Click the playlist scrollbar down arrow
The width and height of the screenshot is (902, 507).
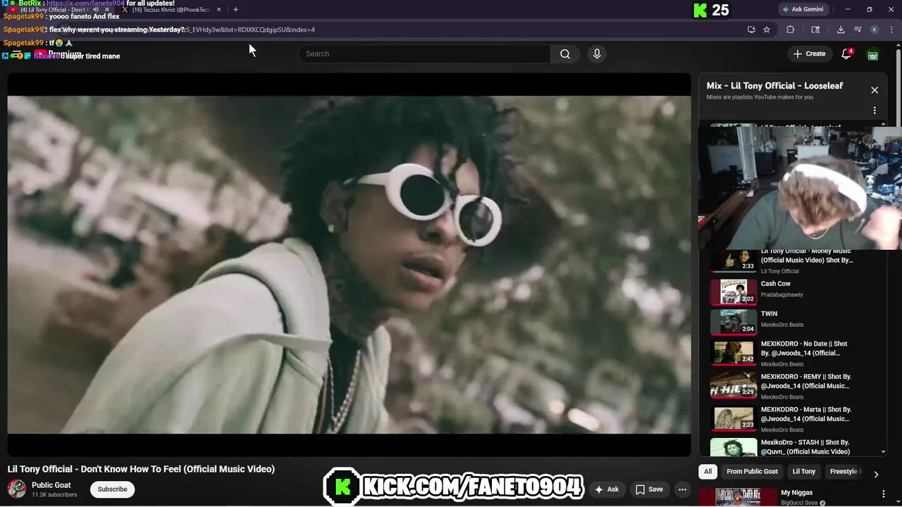(884, 452)
